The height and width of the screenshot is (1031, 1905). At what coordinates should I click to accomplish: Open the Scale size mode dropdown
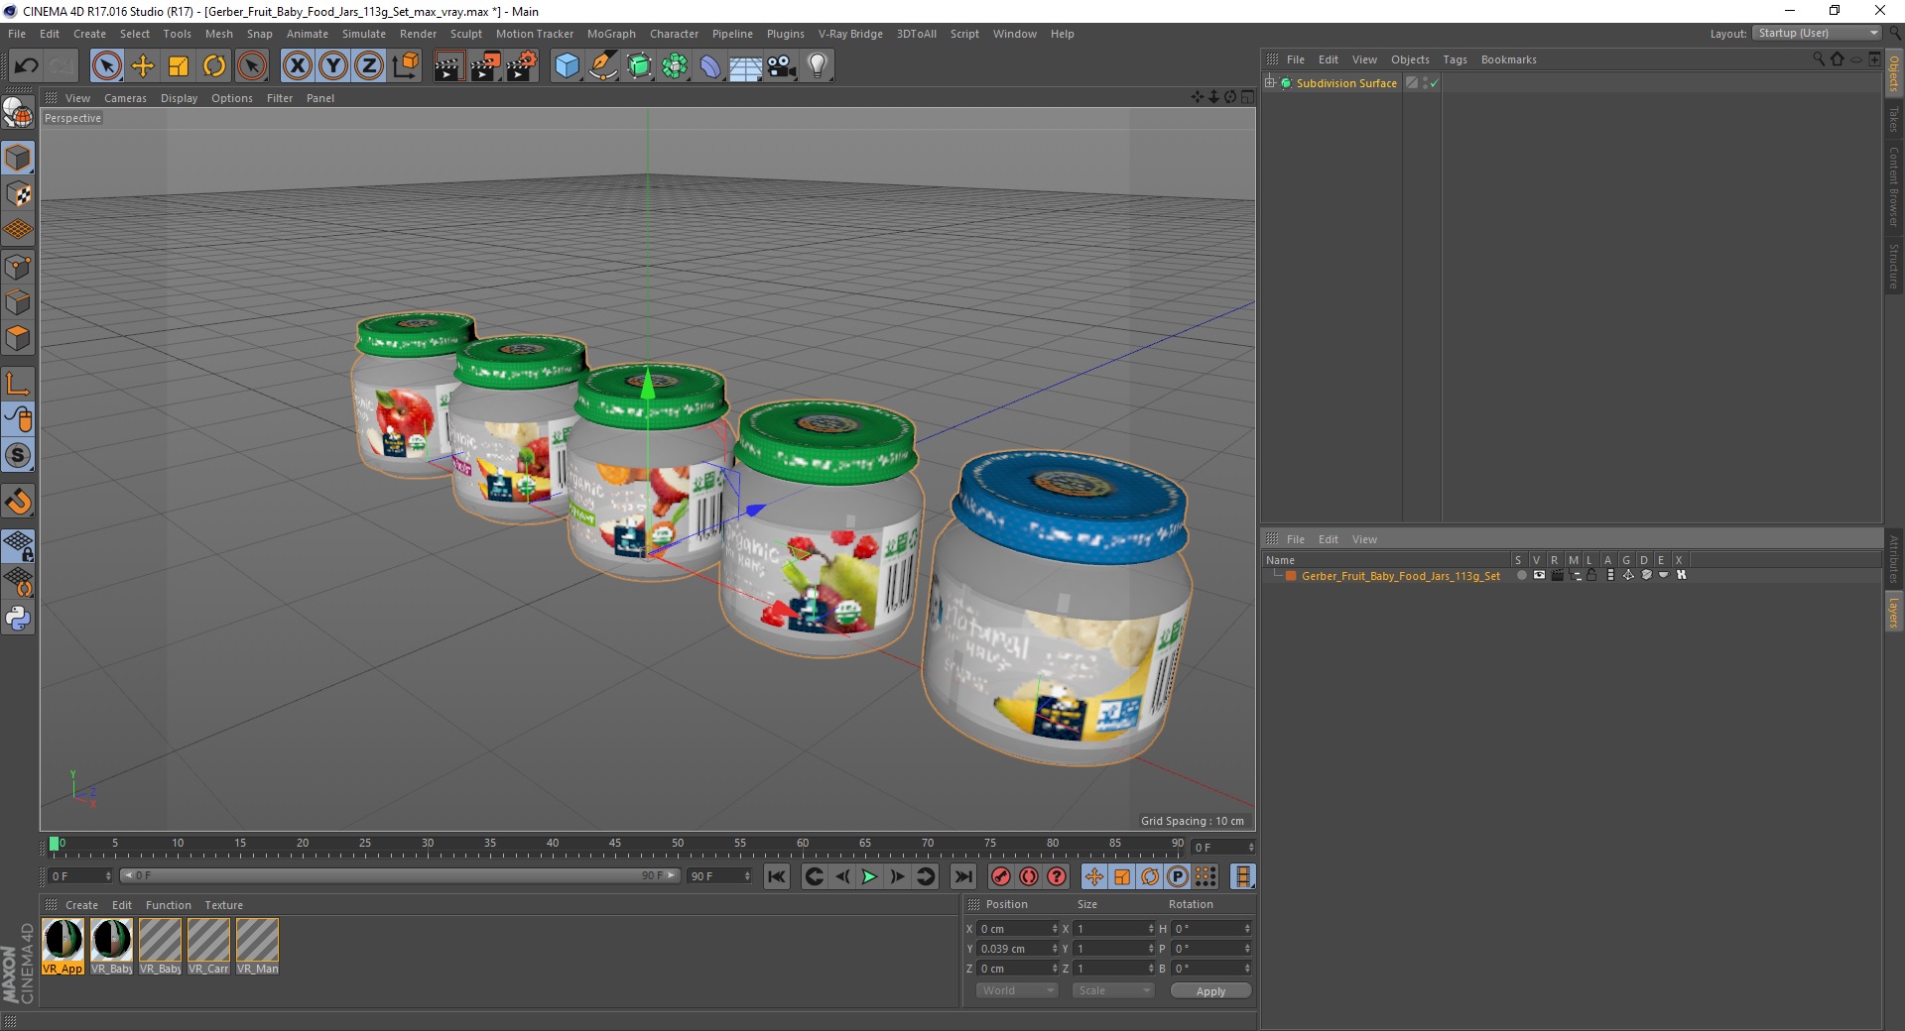1113,990
